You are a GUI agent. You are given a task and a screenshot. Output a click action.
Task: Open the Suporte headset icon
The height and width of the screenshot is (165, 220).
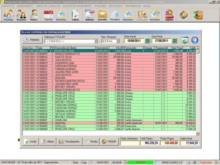point(169,15)
